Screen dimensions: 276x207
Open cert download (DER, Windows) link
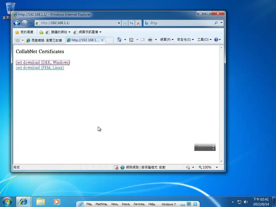pyautogui.click(x=43, y=63)
